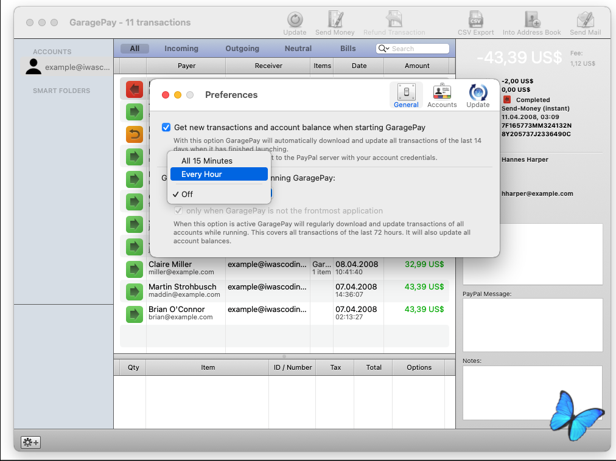Select Every Hour in the popup menu
This screenshot has height=461, width=616.
(x=219, y=175)
